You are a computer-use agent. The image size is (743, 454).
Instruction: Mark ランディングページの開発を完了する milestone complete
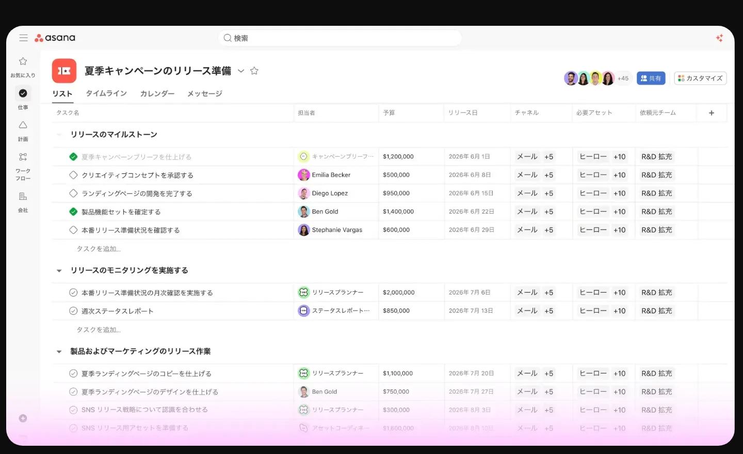[73, 193]
